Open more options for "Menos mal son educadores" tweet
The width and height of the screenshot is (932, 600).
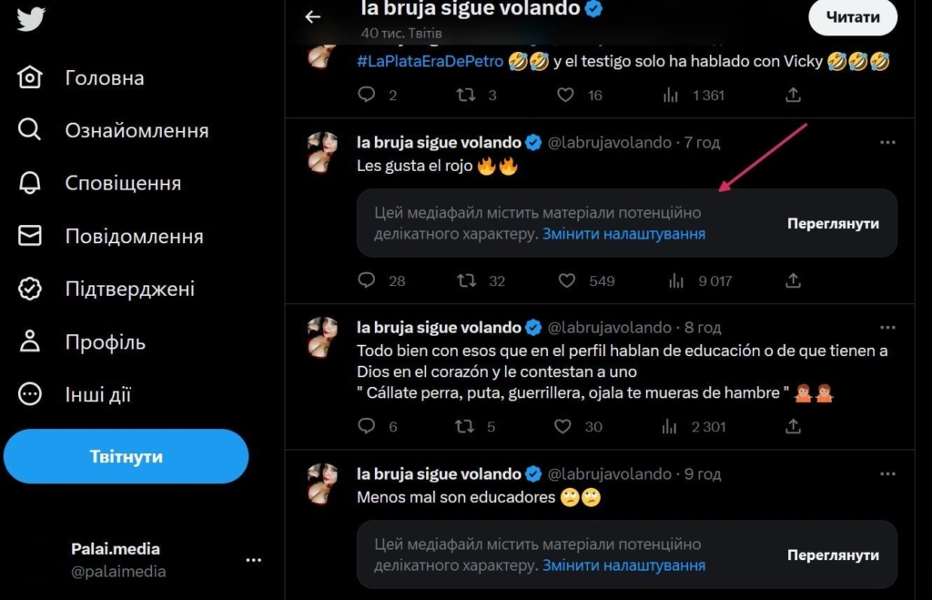(x=887, y=473)
